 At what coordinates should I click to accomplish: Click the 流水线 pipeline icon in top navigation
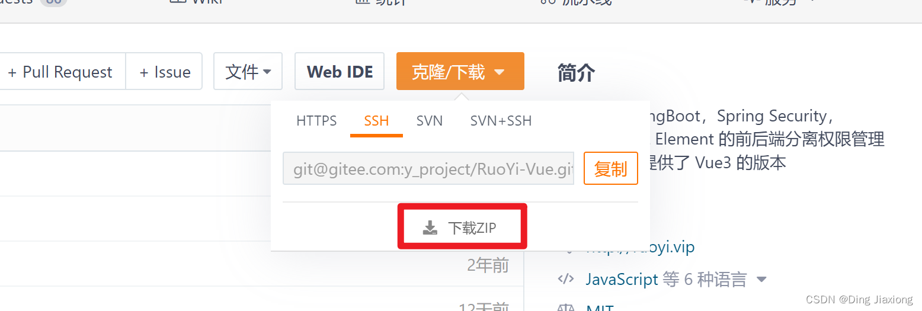(x=547, y=2)
